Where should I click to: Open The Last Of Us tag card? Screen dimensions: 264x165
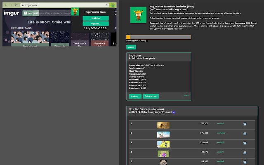click(x=80, y=39)
